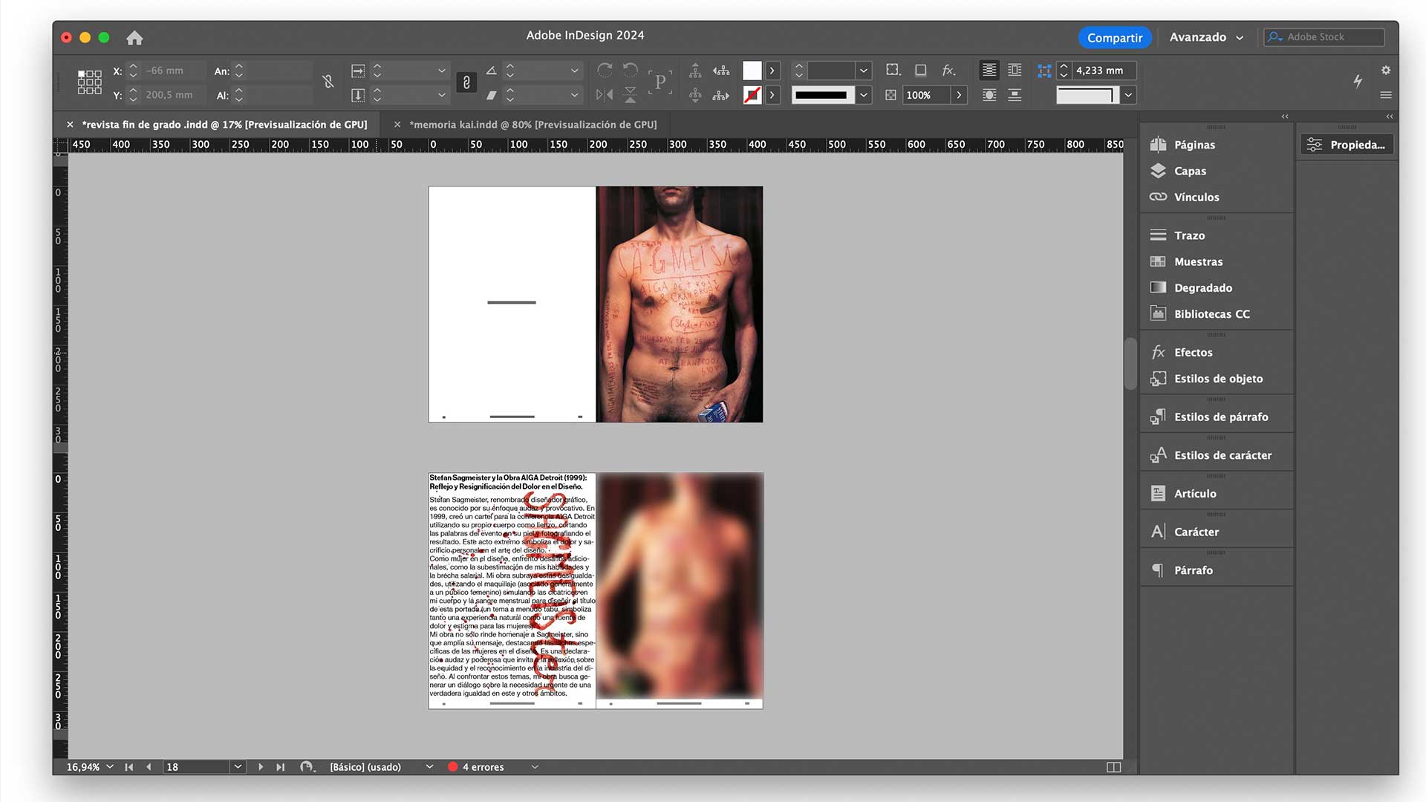Click the white fill color swatch
Image resolution: width=1426 pixels, height=802 pixels.
point(752,71)
